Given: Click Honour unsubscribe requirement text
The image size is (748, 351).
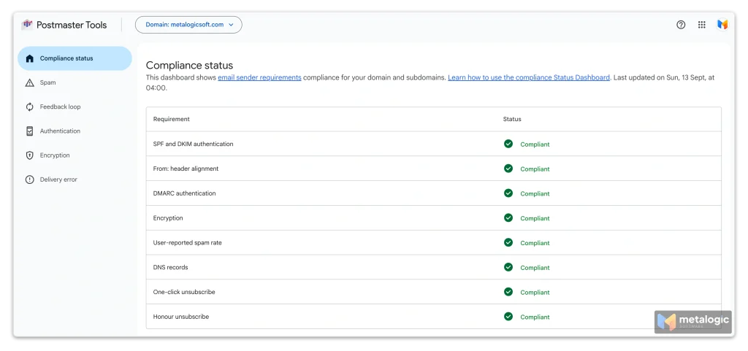Looking at the screenshot, I should (181, 317).
